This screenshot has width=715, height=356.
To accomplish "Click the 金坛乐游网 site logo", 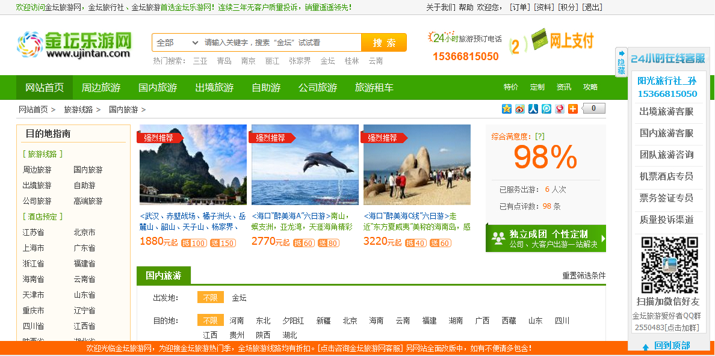I will click(75, 44).
